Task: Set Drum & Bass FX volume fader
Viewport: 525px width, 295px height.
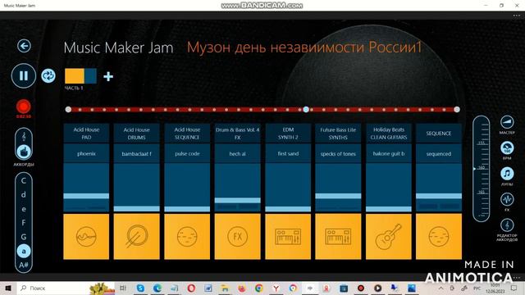Action: click(237, 200)
